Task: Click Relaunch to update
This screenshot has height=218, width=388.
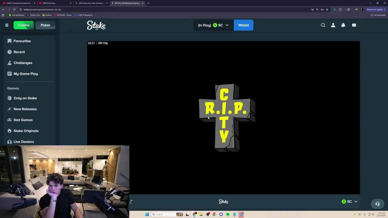Action: (376, 9)
